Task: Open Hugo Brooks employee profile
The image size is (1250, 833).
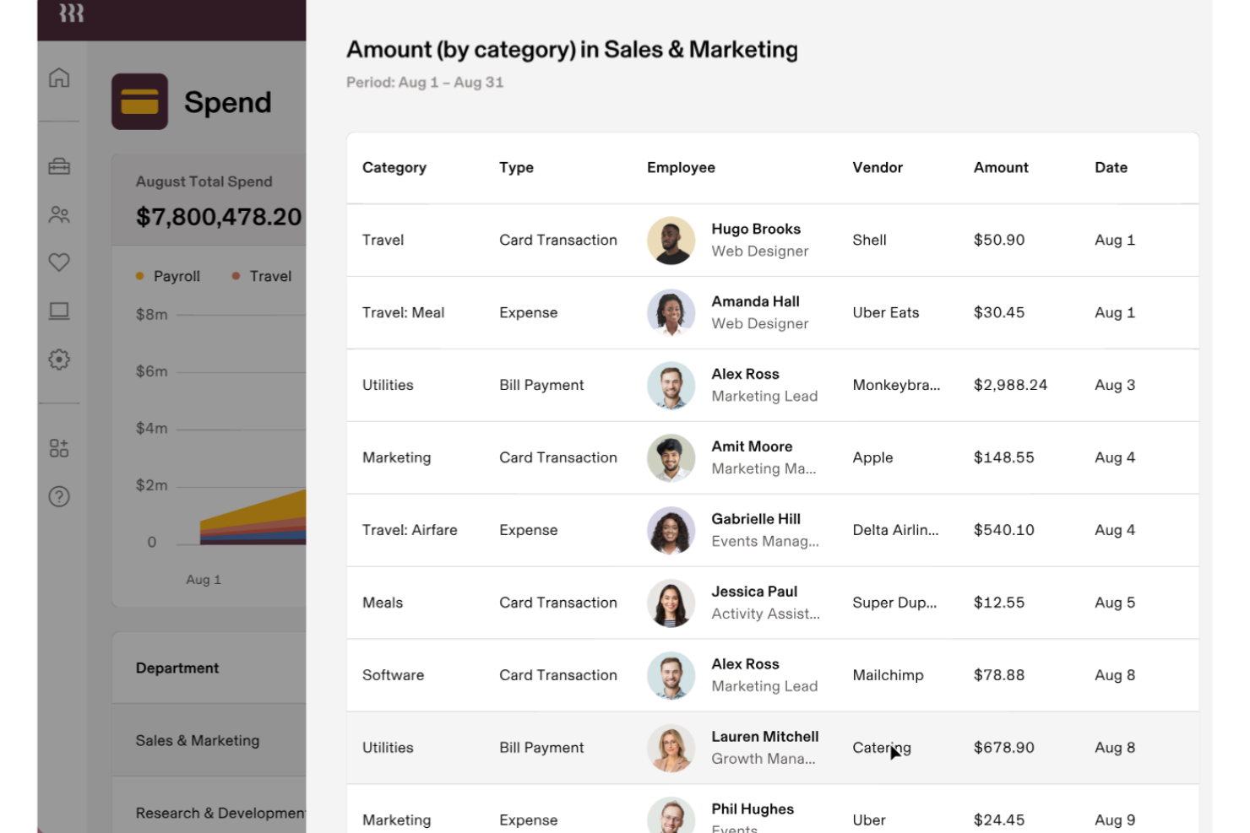Action: (x=756, y=229)
